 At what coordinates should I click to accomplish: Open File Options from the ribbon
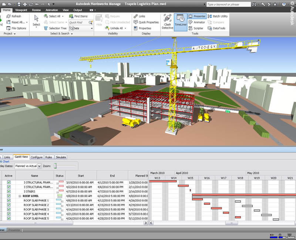[16, 28]
